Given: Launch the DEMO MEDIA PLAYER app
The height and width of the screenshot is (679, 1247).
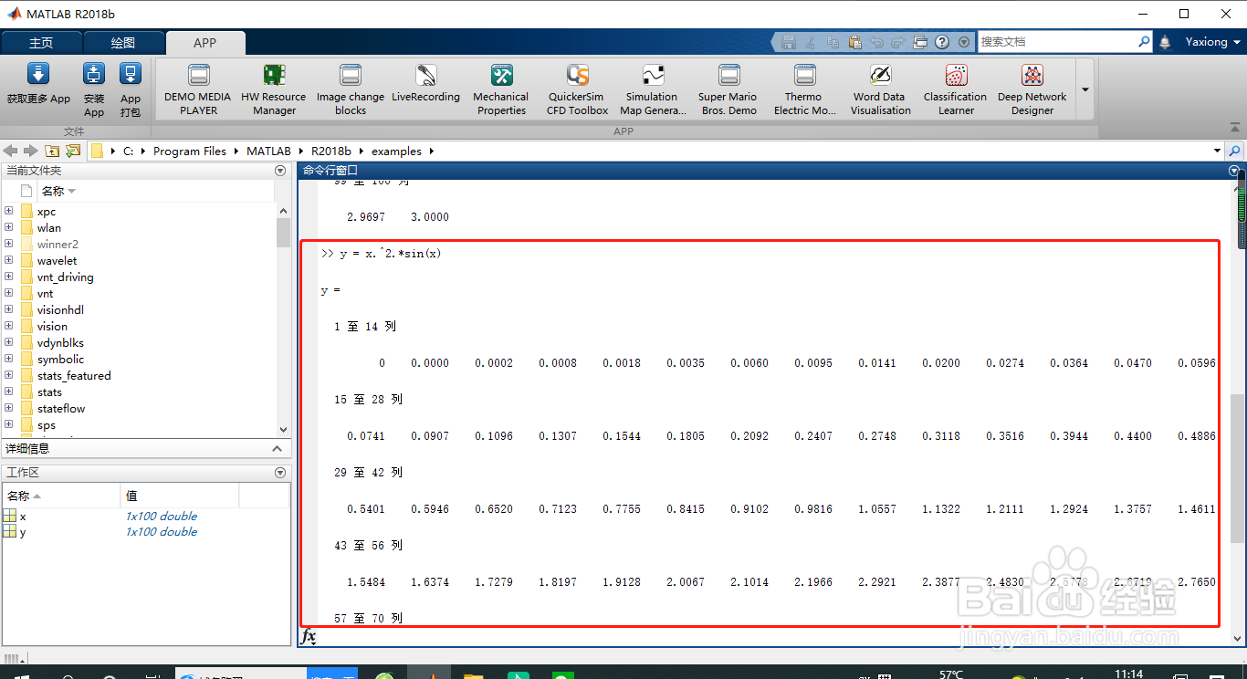Looking at the screenshot, I should pos(198,89).
